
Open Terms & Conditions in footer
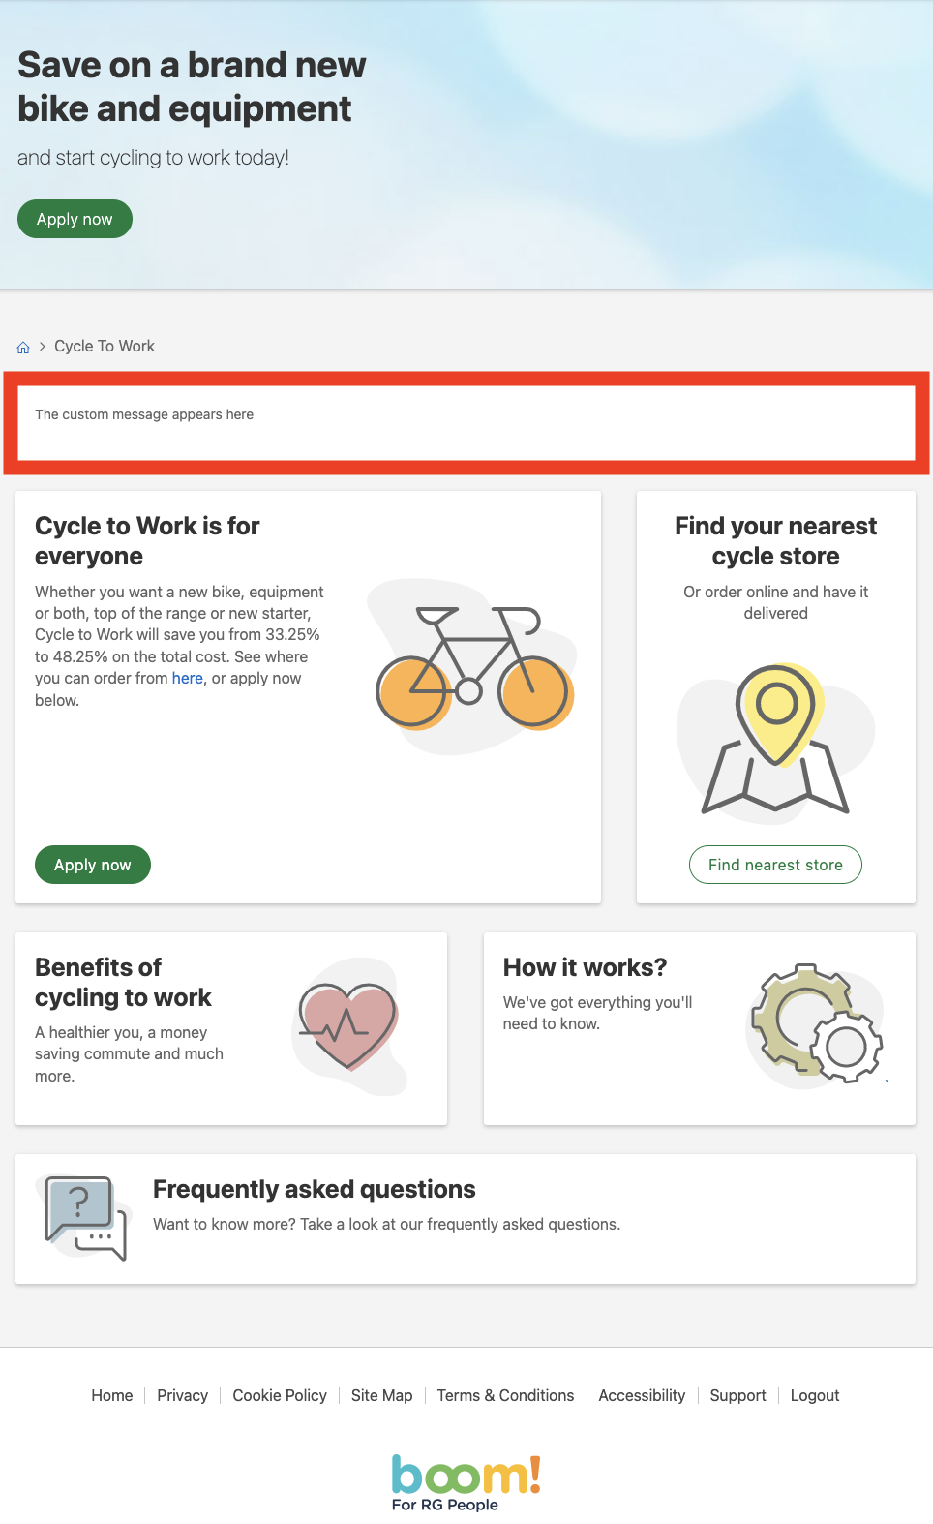pyautogui.click(x=505, y=1395)
